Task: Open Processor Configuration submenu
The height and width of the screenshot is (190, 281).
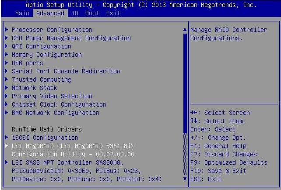Action: 52,30
